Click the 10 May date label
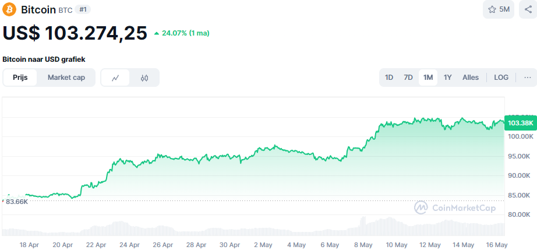 coord(397,245)
